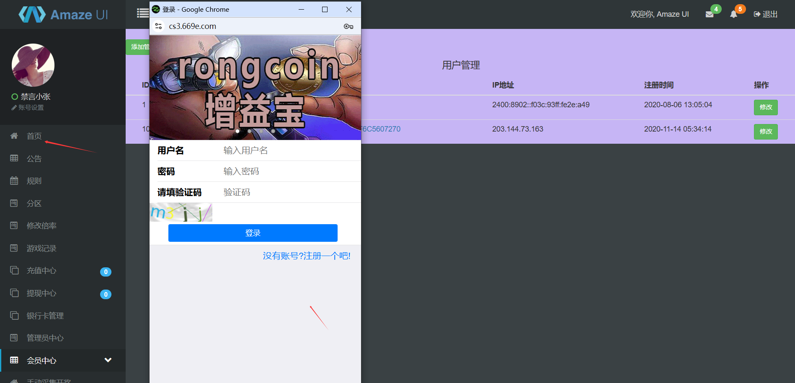Open the 没有账号?注册一个吧! register link
Screen dimensions: 795x383
(307, 256)
